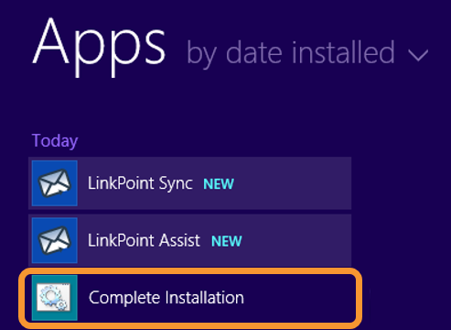Open the LinkPoint Assist envelope icon
The height and width of the screenshot is (330, 451).
click(x=54, y=240)
